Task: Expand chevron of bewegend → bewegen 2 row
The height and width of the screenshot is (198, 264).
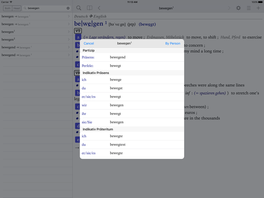Action: 69,55
